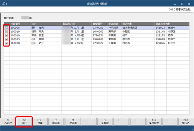The height and width of the screenshot is (131, 194).
Task: Click submission code 122076
Action: pos(160,43)
